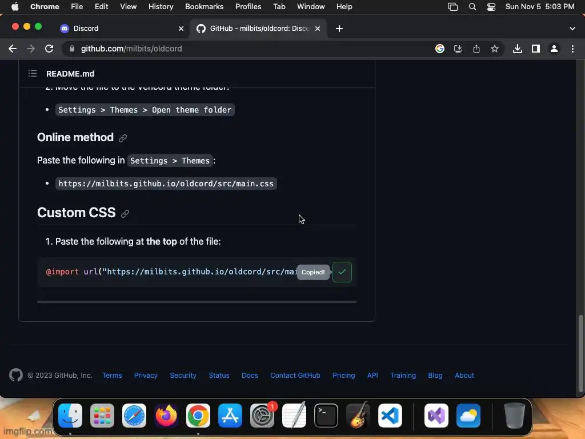
Task: Click the Security footer link
Action: pyautogui.click(x=183, y=375)
